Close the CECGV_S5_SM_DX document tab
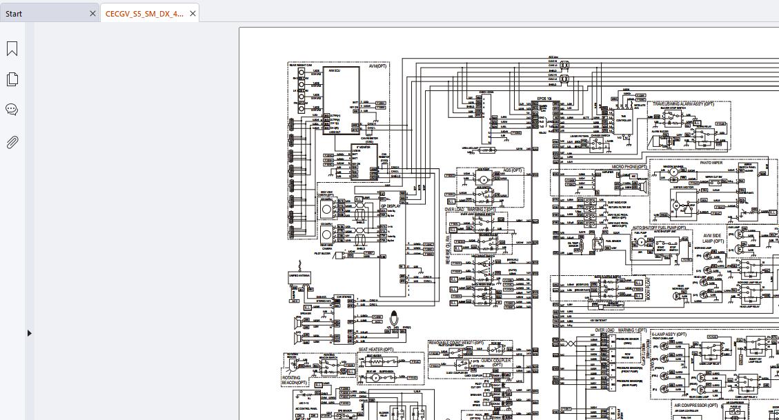Viewport: 779px width, 420px height. click(193, 13)
